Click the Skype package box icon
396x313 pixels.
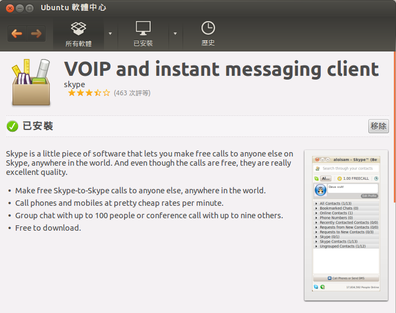pyautogui.click(x=31, y=82)
